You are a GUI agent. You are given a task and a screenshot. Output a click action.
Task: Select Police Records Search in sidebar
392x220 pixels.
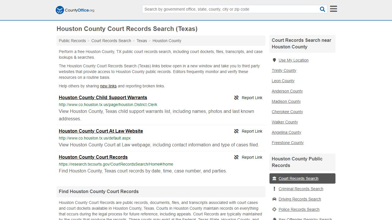299,209
